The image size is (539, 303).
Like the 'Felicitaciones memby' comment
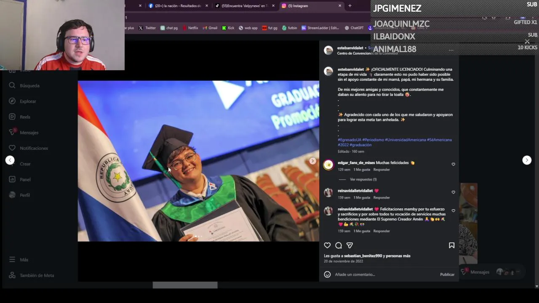coord(454,210)
